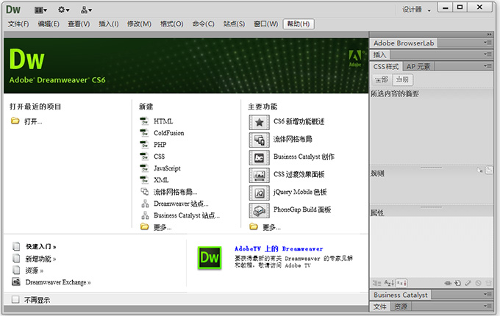This screenshot has height=316, width=500.
Task: Click 更多... under 新建 column
Action: click(x=162, y=227)
